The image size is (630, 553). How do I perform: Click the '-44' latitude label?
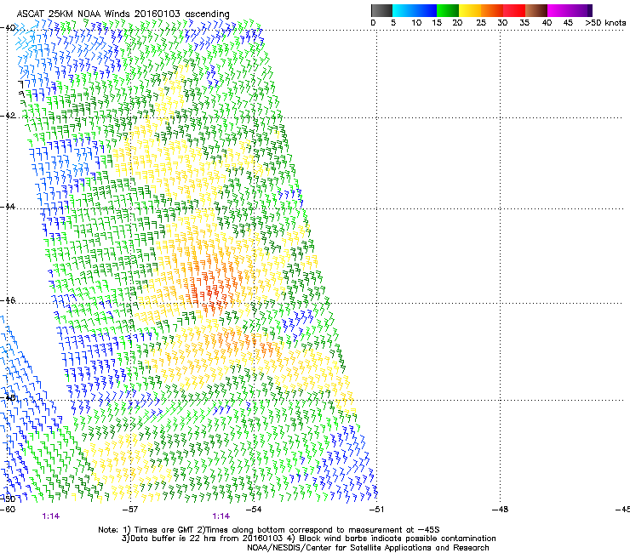coord(8,207)
